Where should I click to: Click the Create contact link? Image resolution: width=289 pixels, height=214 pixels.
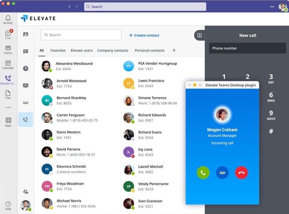click(x=144, y=35)
